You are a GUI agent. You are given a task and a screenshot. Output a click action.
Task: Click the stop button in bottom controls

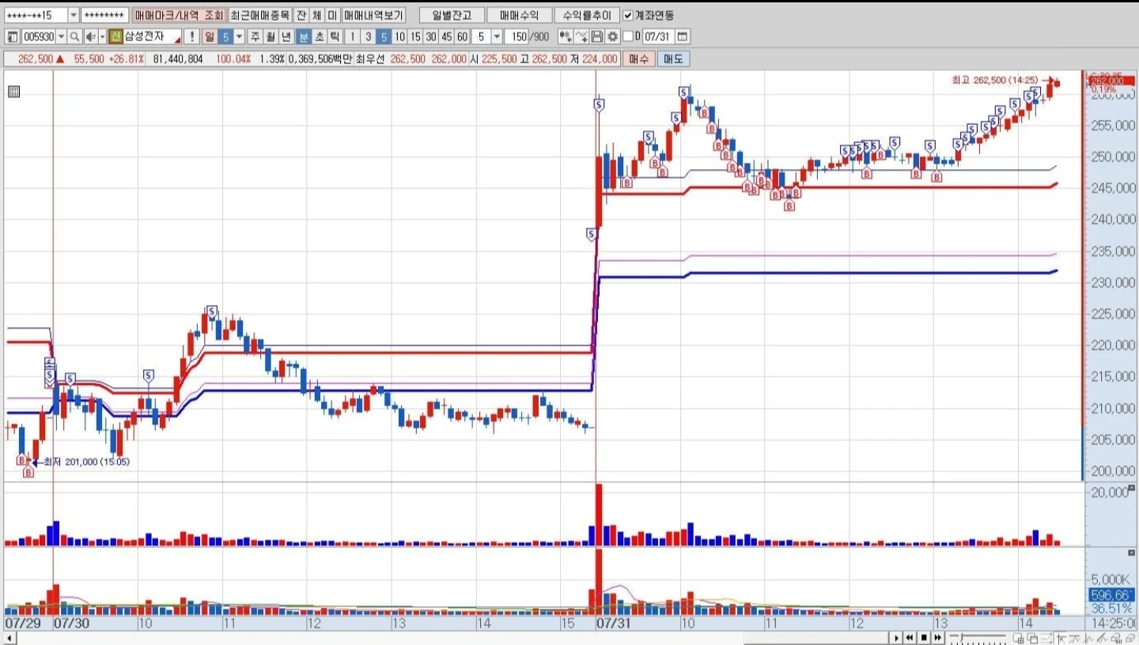924,637
